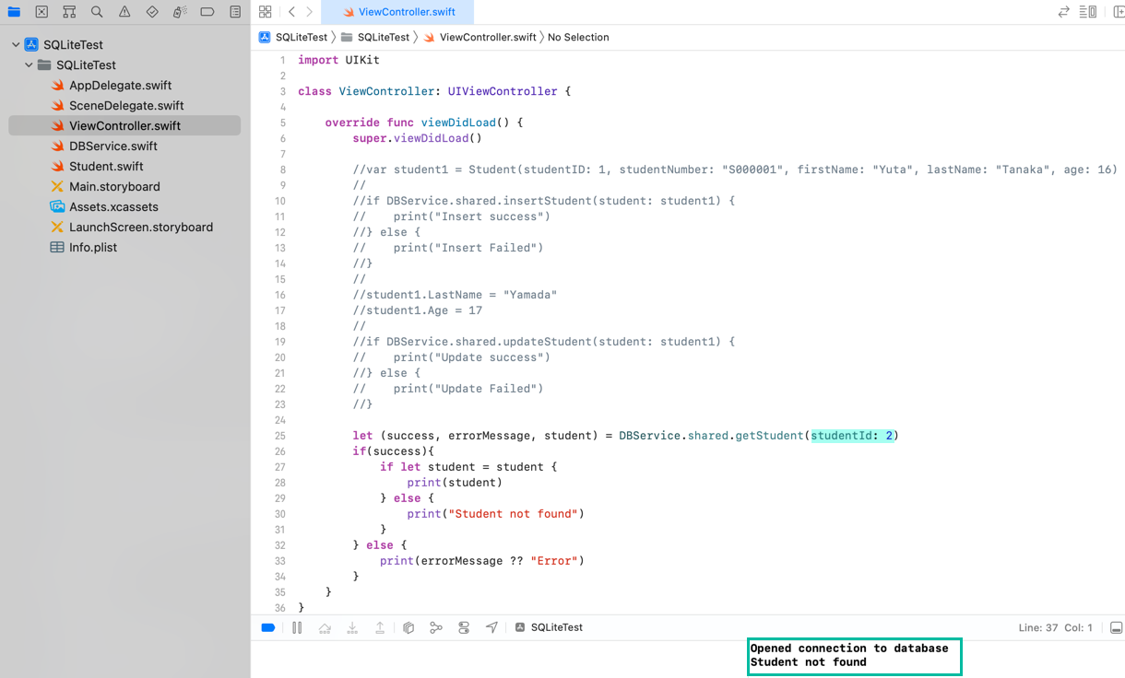Collapse the SQLiteTest project root
This screenshot has width=1125, height=678.
(16, 44)
